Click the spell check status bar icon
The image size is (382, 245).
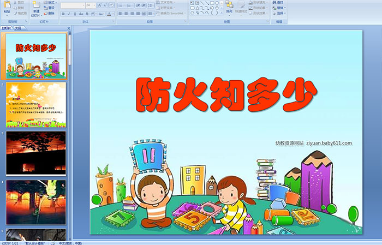(53, 243)
